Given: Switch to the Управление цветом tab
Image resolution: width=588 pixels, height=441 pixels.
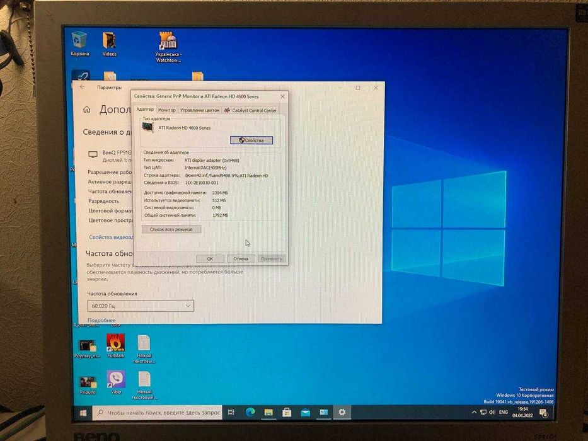Looking at the screenshot, I should point(200,110).
